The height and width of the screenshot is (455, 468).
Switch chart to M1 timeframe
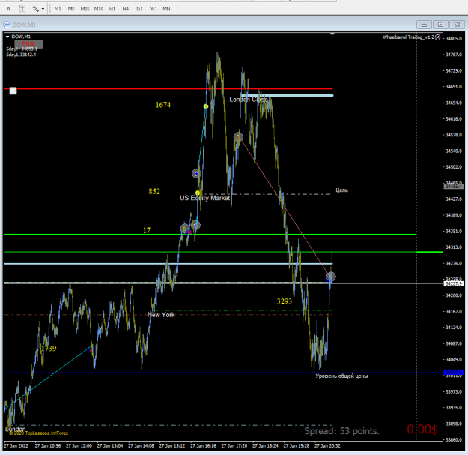[x=58, y=9]
